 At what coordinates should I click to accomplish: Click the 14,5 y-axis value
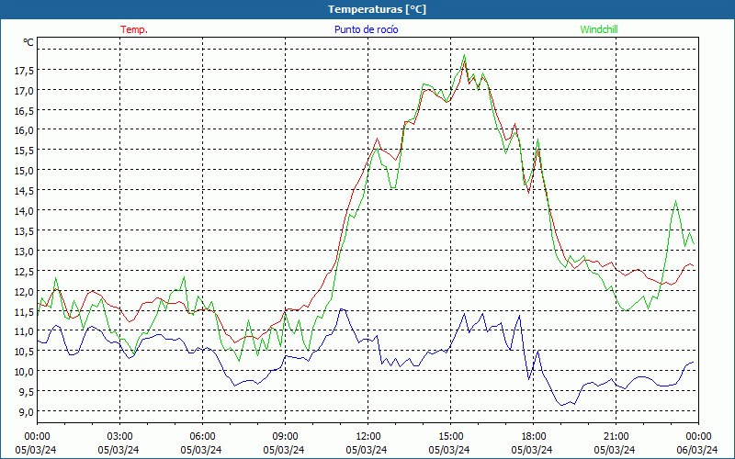coord(24,191)
